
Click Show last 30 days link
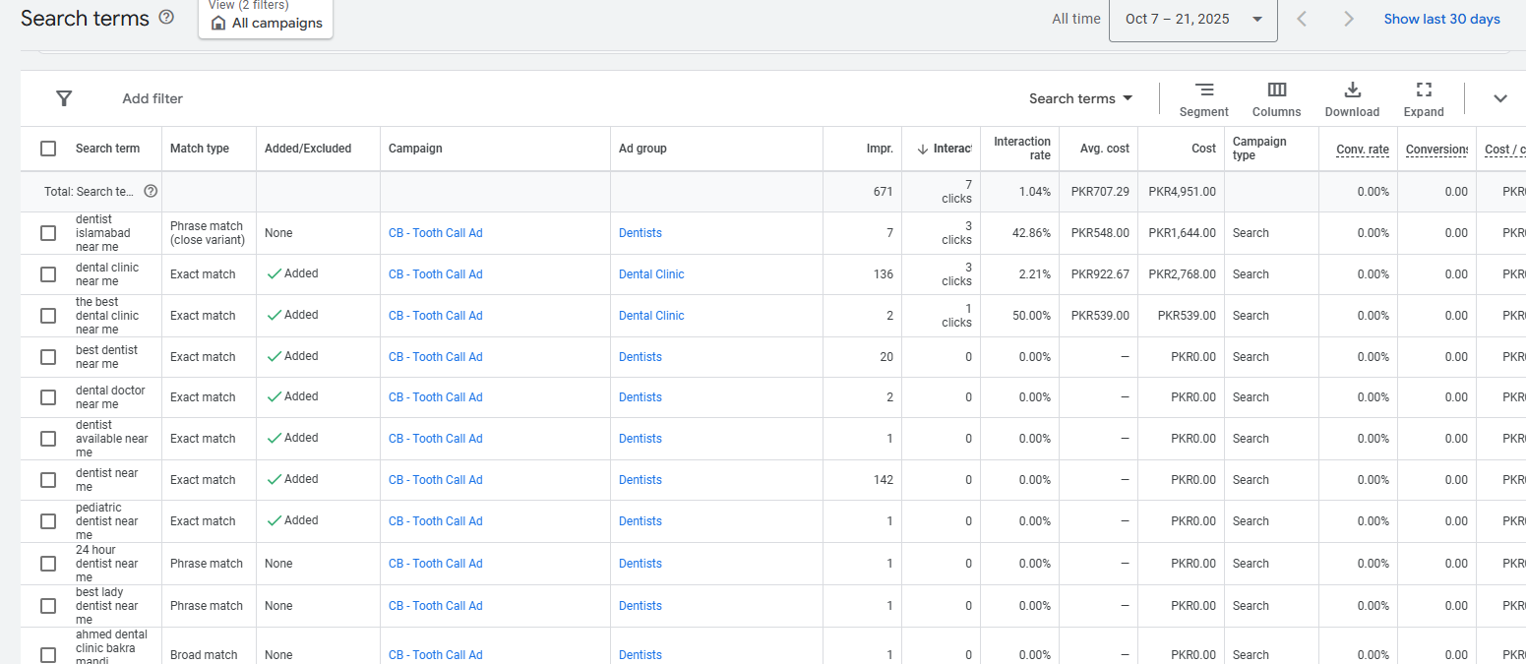coord(1441,19)
